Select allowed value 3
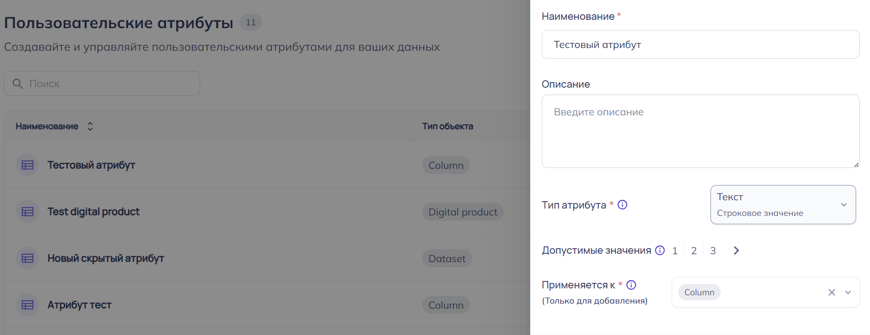 point(713,251)
